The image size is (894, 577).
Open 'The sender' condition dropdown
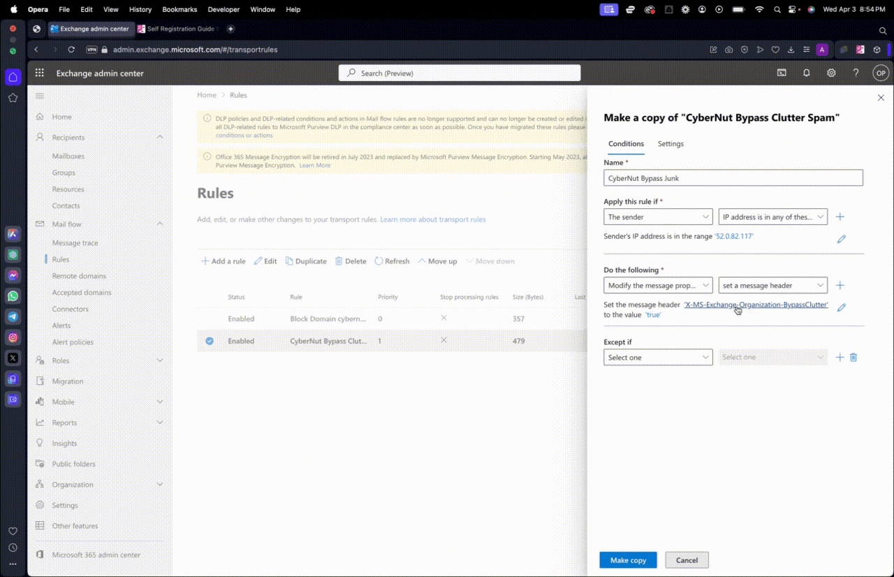[x=657, y=217]
